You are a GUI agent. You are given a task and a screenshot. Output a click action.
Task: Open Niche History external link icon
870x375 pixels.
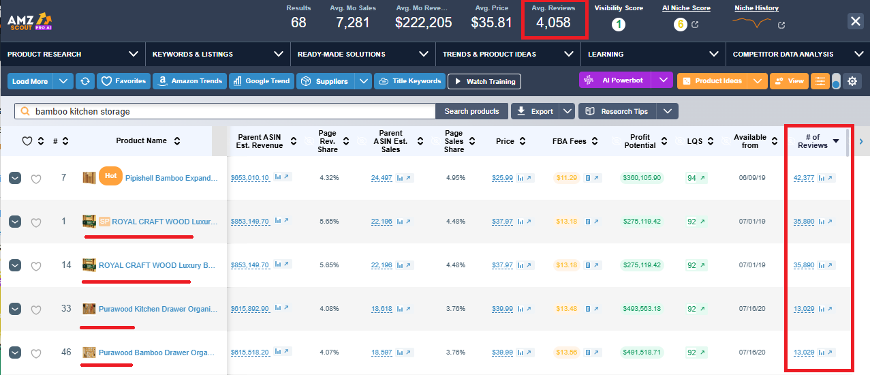pos(781,25)
